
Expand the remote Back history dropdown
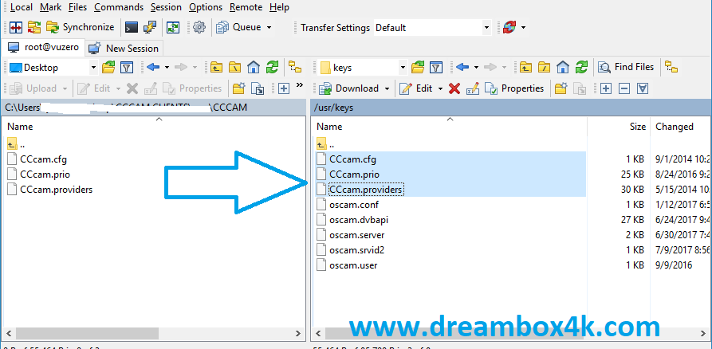[476, 68]
